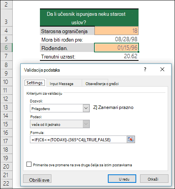Click the Starosna ograničenja label cell
The image size is (175, 189).
click(x=67, y=31)
